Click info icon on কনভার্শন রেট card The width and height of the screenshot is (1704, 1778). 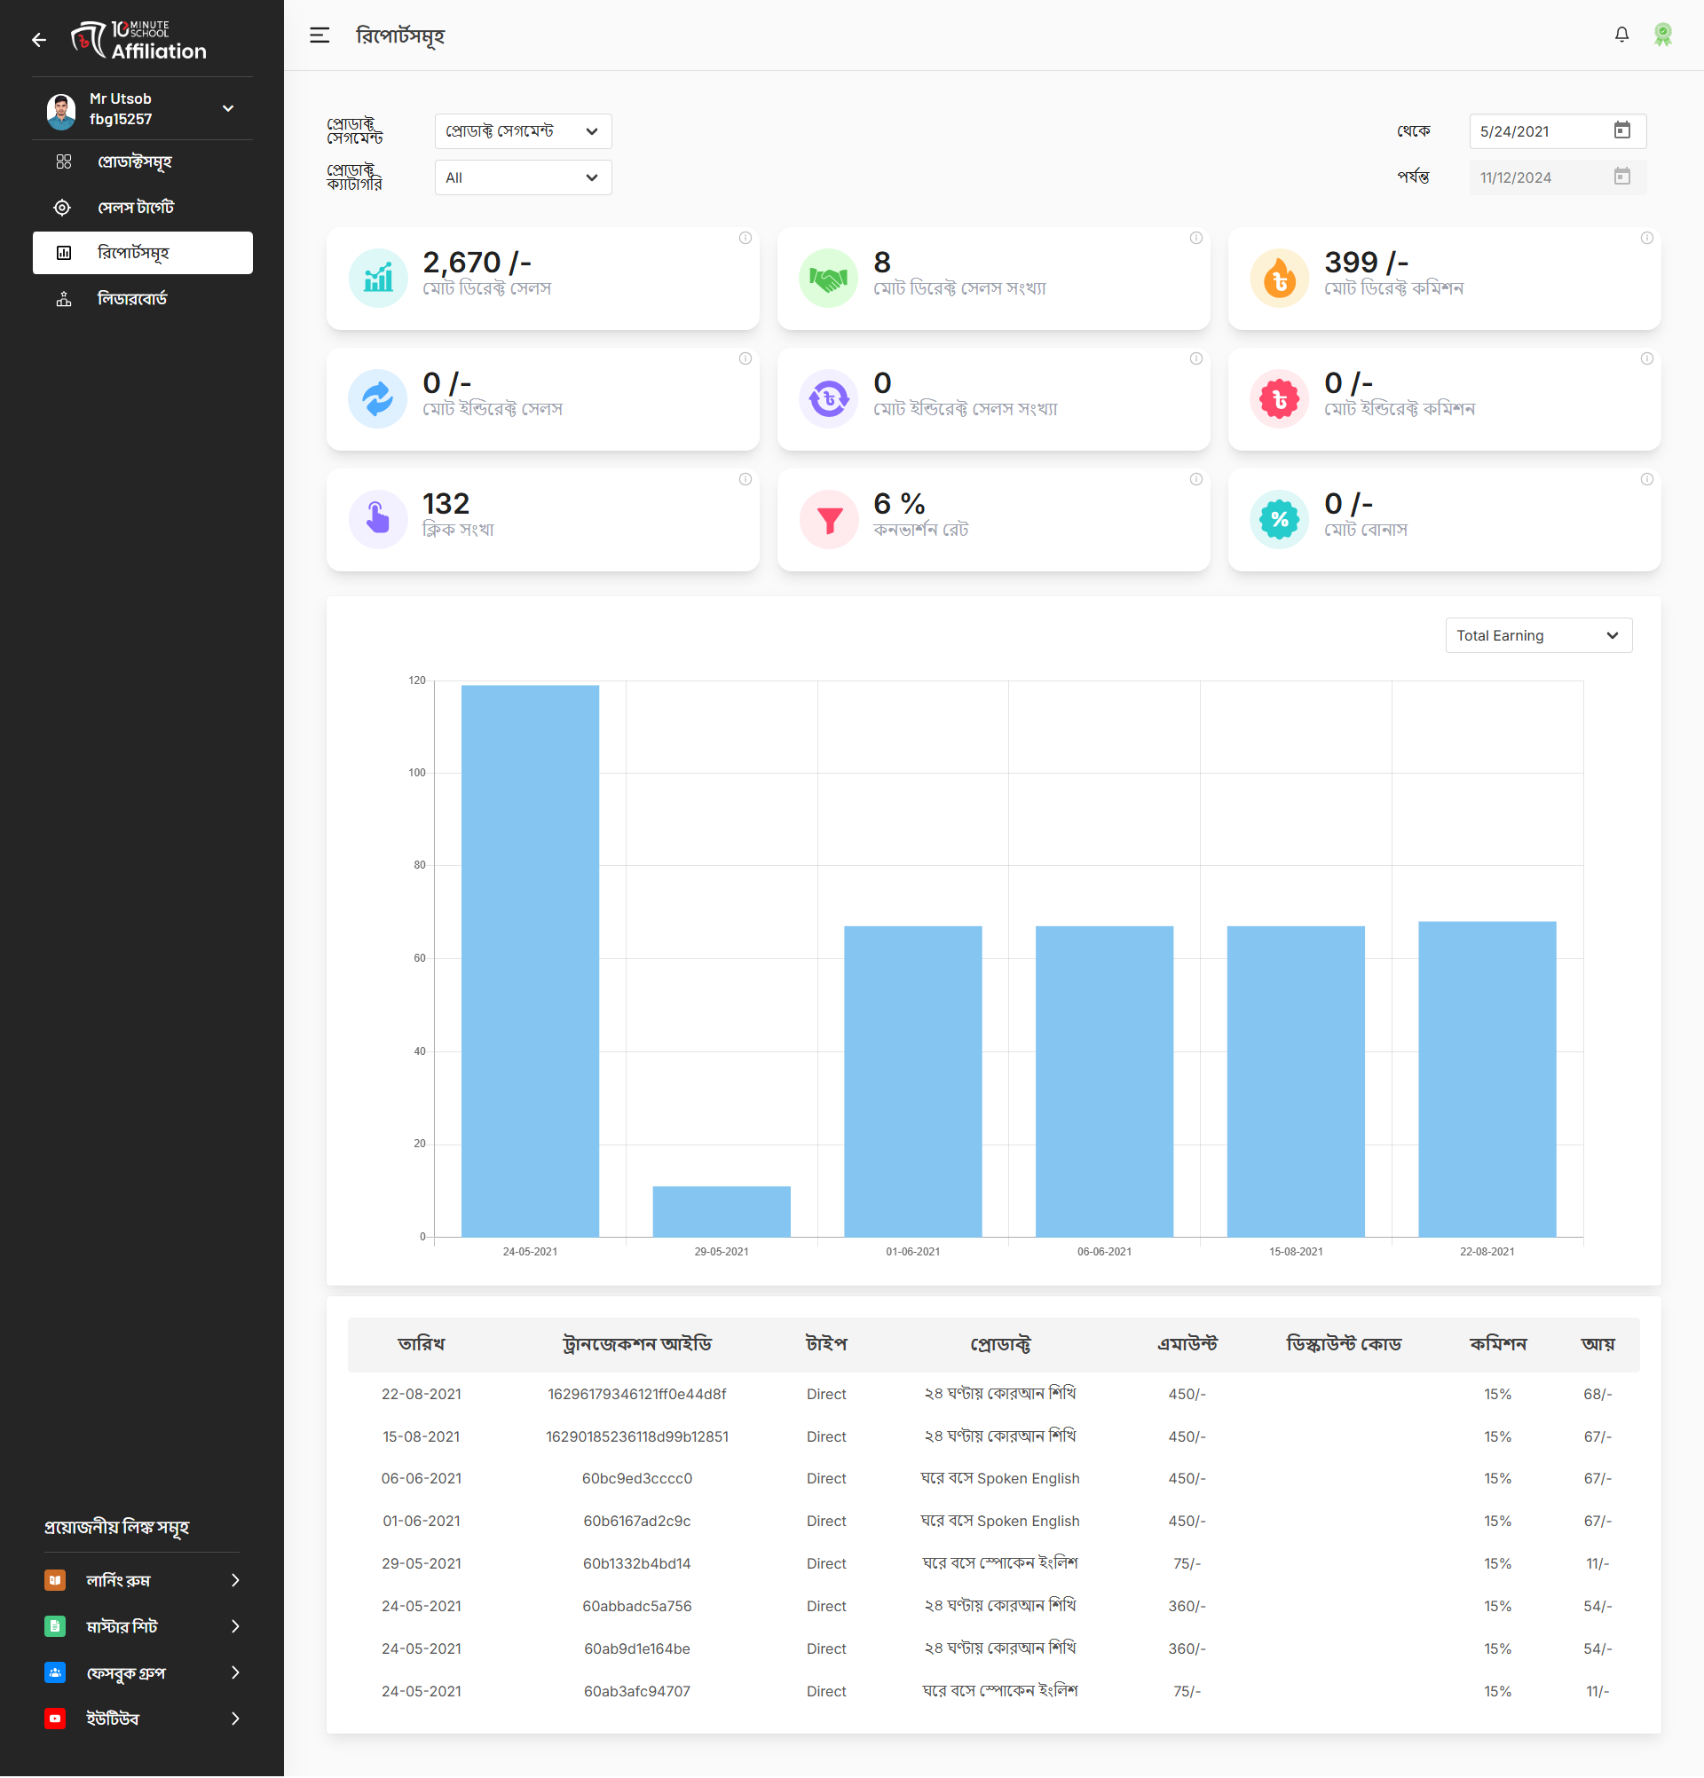[x=1195, y=479]
